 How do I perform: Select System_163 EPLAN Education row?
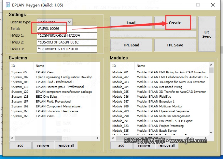[55, 111]
